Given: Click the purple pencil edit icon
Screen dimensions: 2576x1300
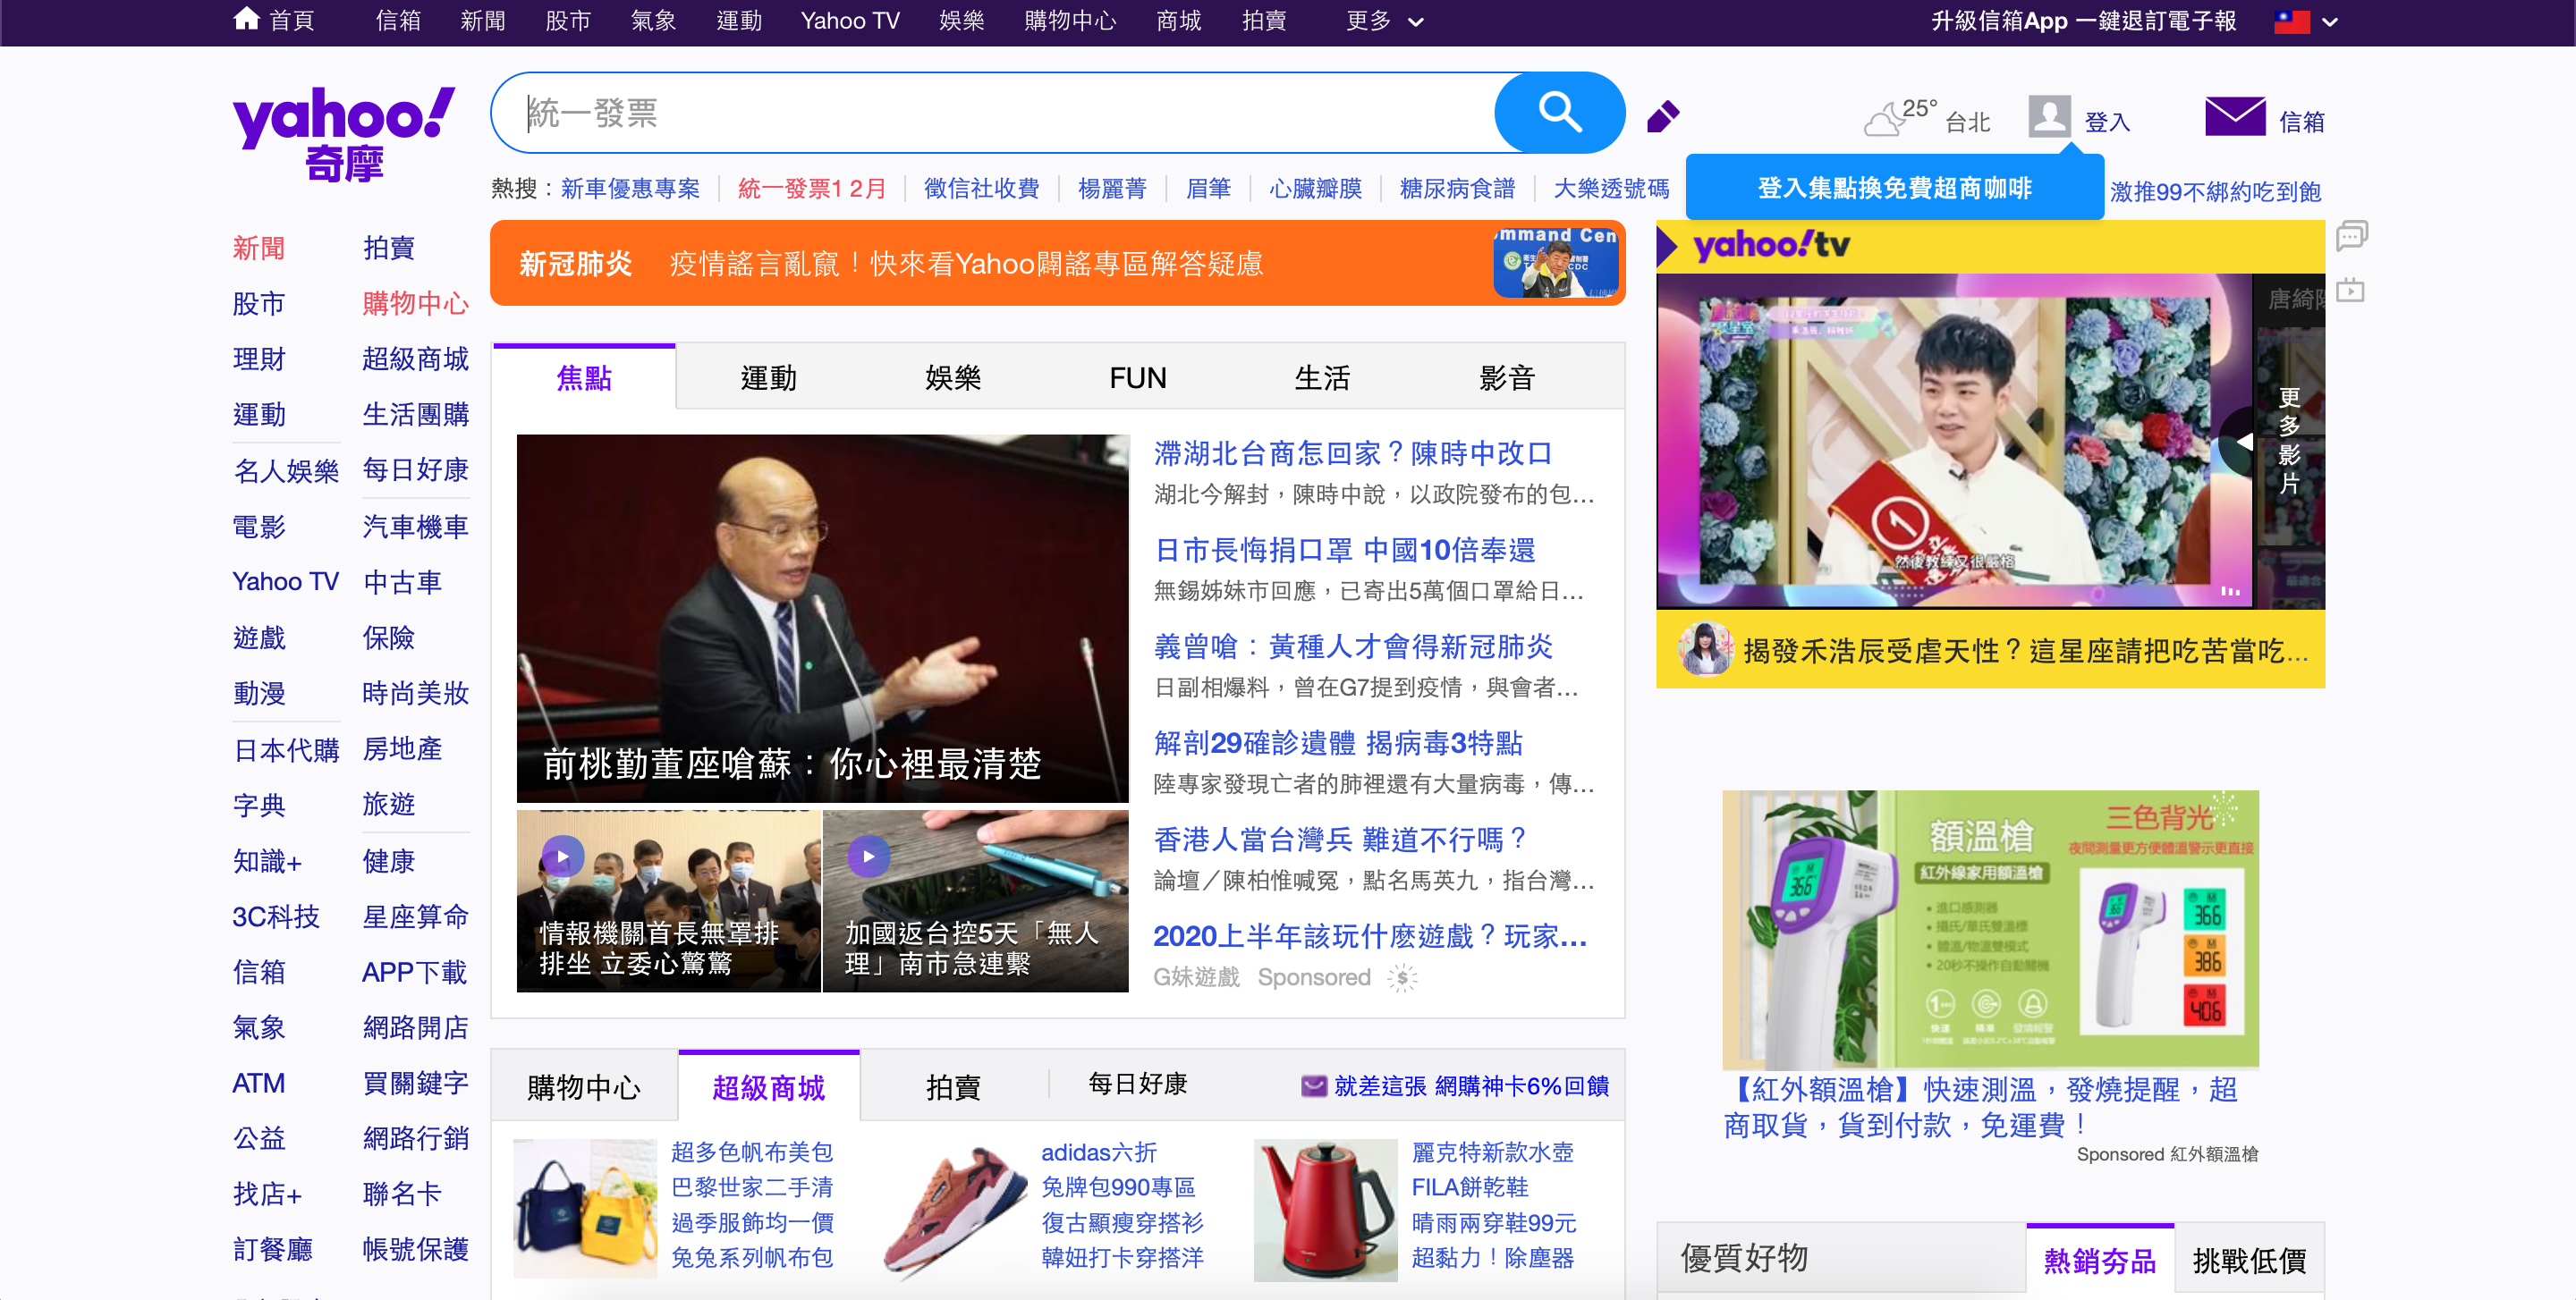Looking at the screenshot, I should tap(1663, 117).
